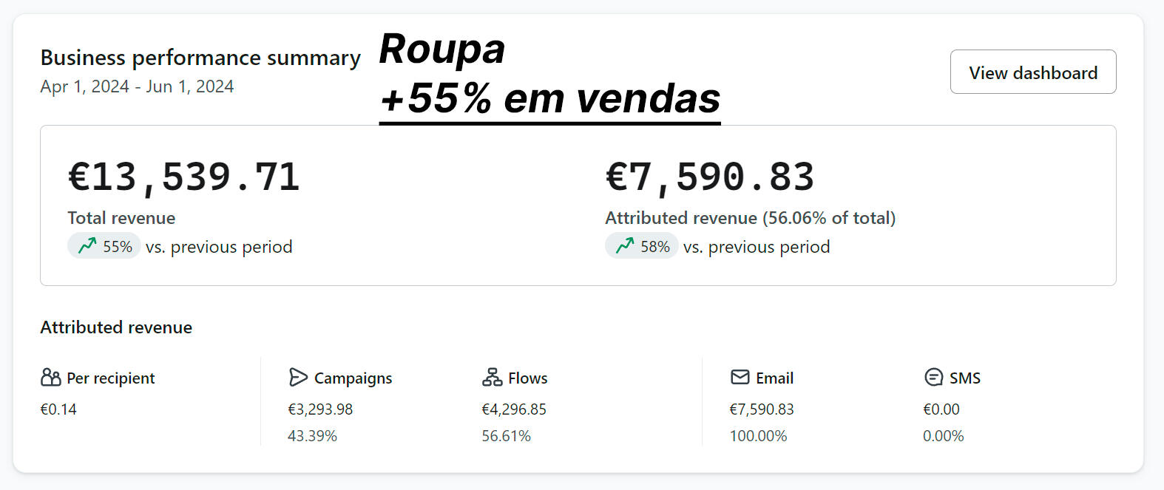Click the Flows revenue value €4,296.85
This screenshot has height=490, width=1164.
point(514,409)
